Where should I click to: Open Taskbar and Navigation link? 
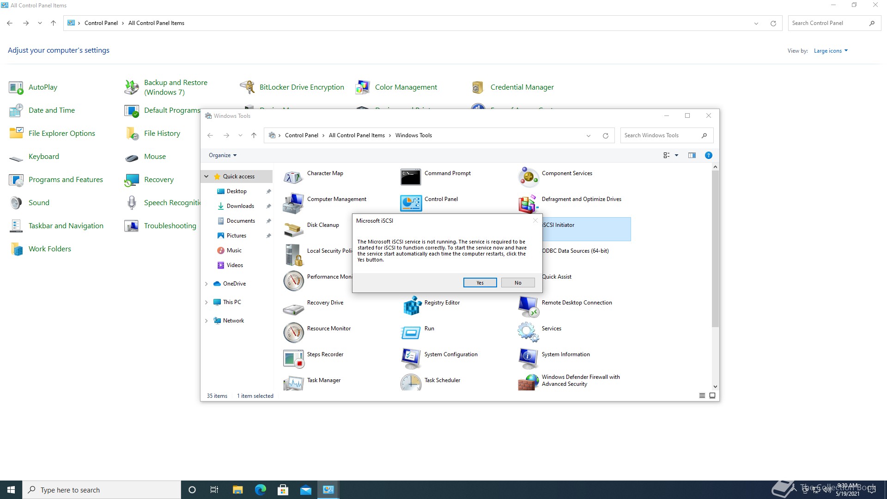[x=66, y=226]
